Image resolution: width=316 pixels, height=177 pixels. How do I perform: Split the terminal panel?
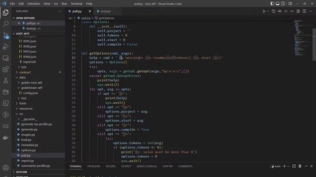294,166
